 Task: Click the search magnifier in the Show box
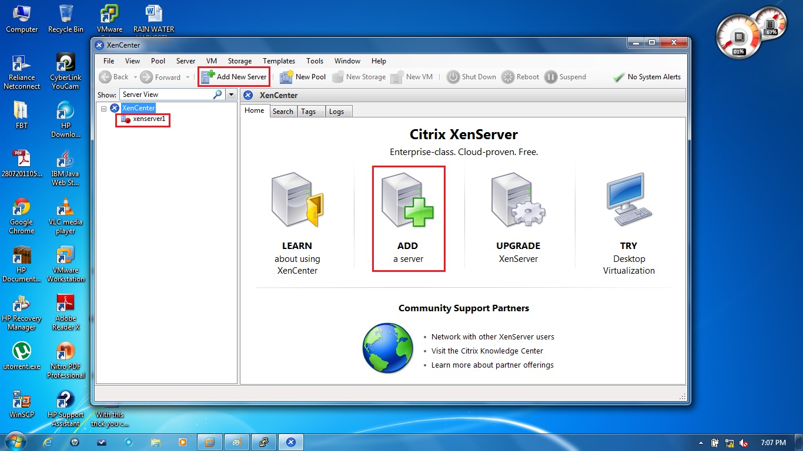(x=218, y=95)
